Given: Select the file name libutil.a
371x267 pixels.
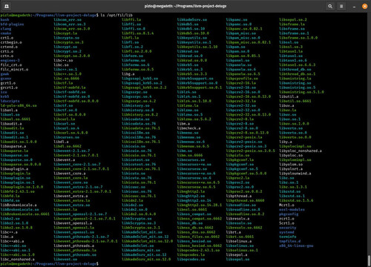Looking at the screenshot, I should [289, 96].
